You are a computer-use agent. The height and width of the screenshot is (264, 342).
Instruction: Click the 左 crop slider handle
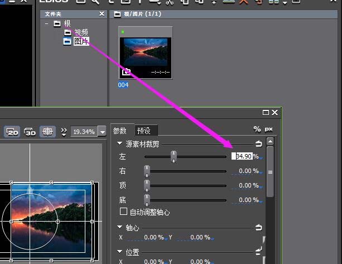tap(174, 156)
